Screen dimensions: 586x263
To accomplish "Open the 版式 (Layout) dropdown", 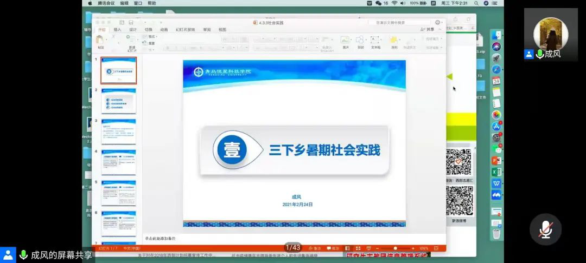I will (151, 37).
